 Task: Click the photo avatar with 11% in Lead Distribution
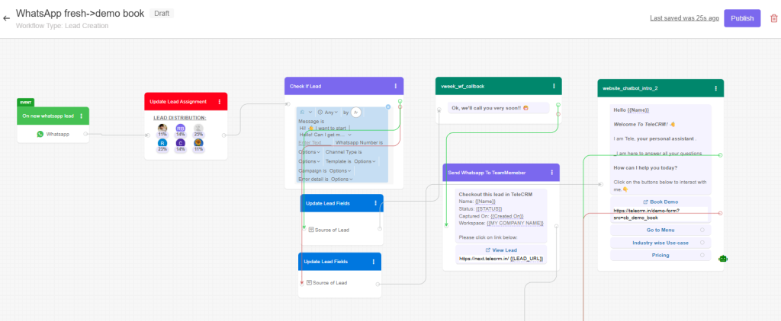tap(162, 129)
